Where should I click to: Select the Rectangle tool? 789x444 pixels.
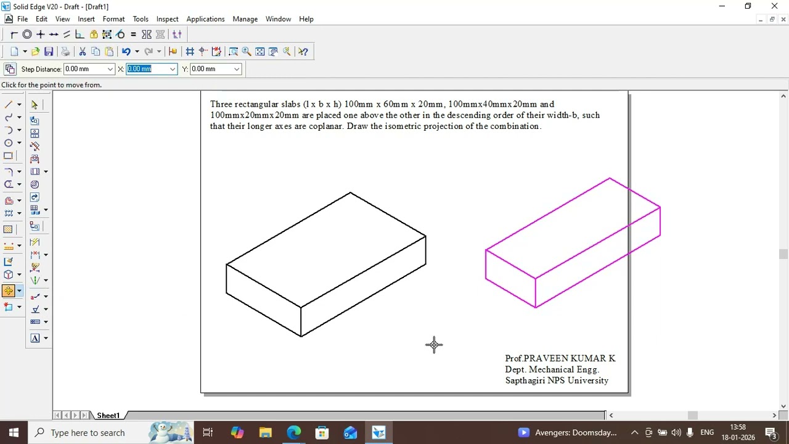click(9, 156)
